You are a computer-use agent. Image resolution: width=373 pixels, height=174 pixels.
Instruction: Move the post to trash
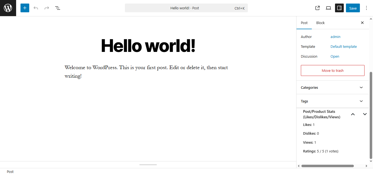[x=333, y=70]
